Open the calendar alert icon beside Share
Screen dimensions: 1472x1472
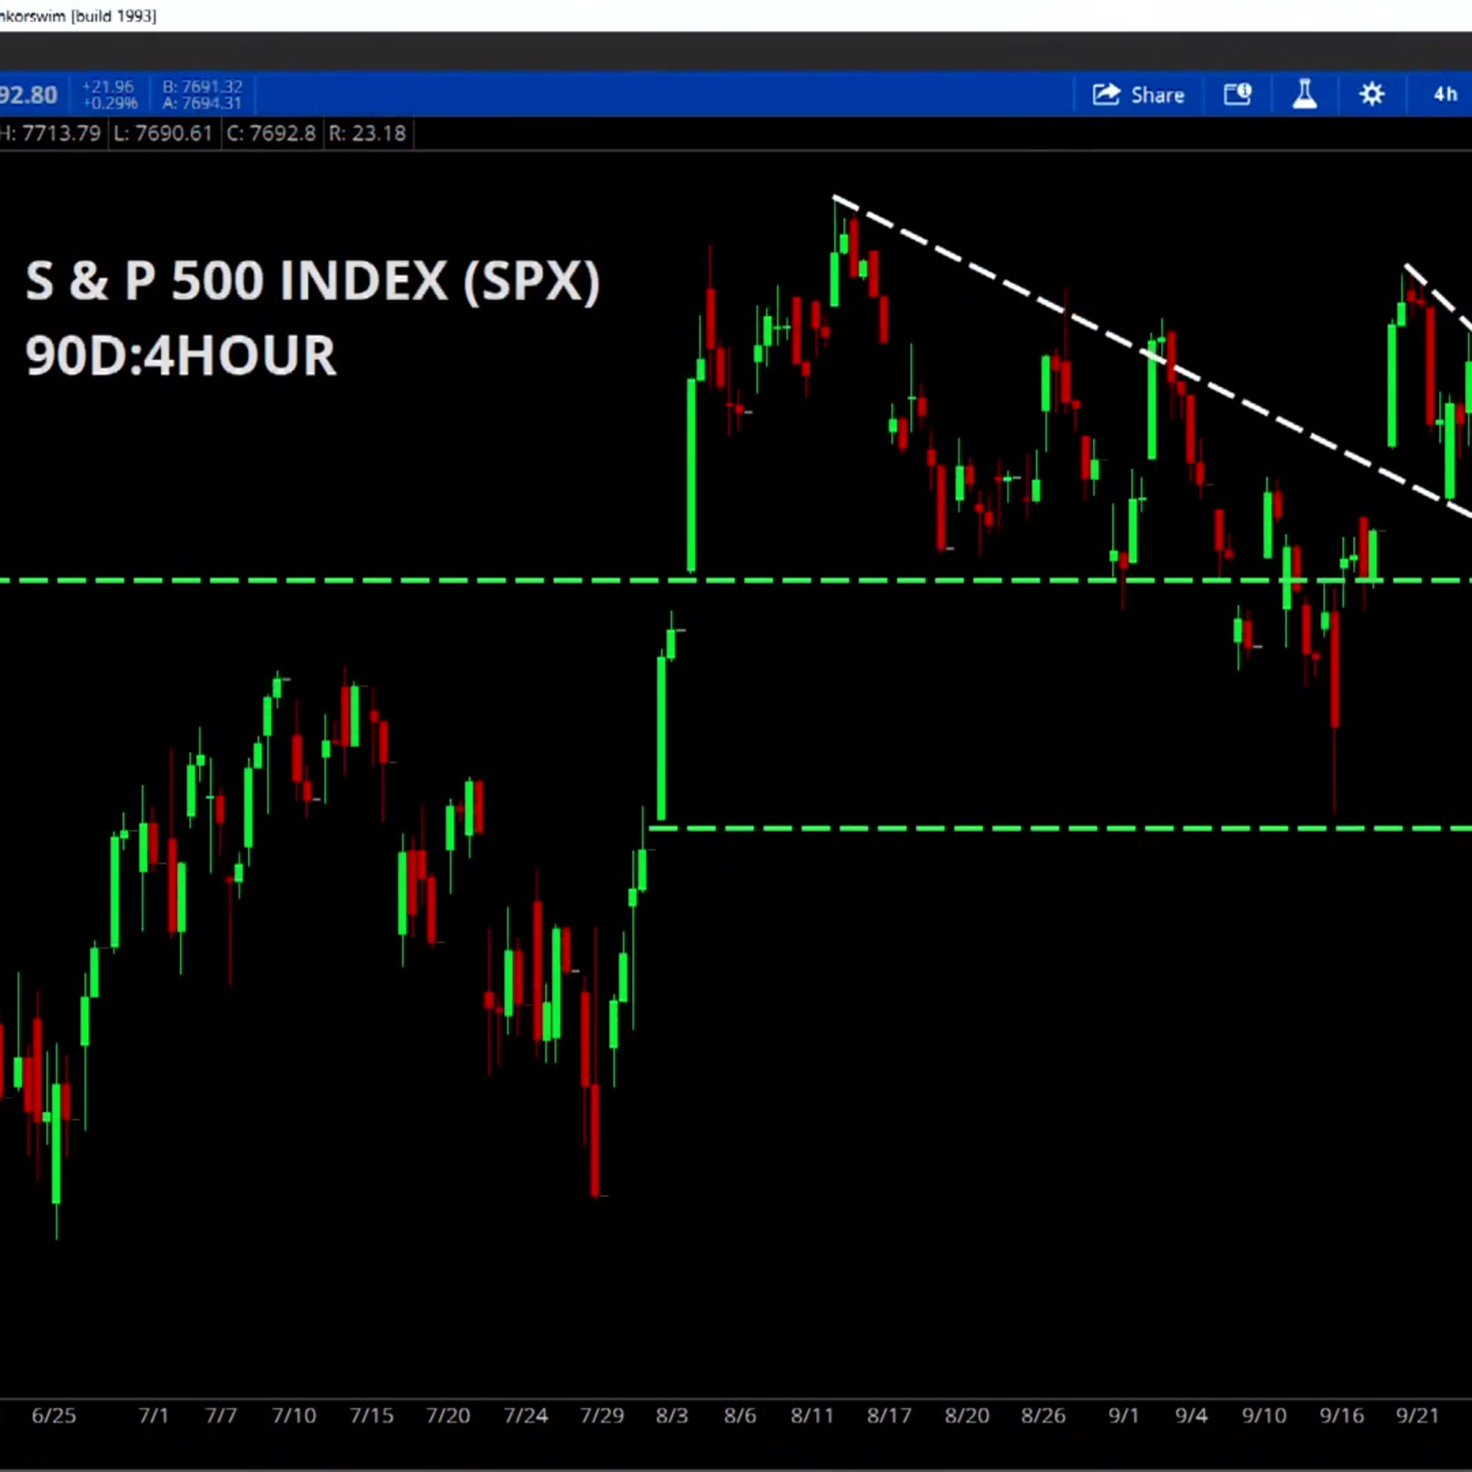point(1237,95)
